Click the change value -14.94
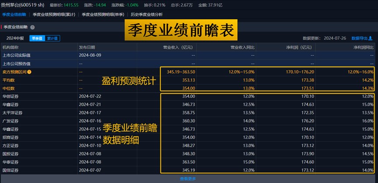Image resolution: width=378 pixels, height=183 pixels. pyautogui.click(x=100, y=5)
